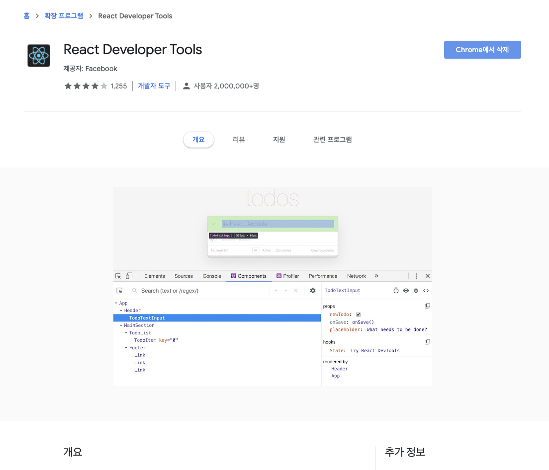Open the 지원 support tab
This screenshot has height=470, width=549.
[x=279, y=140]
